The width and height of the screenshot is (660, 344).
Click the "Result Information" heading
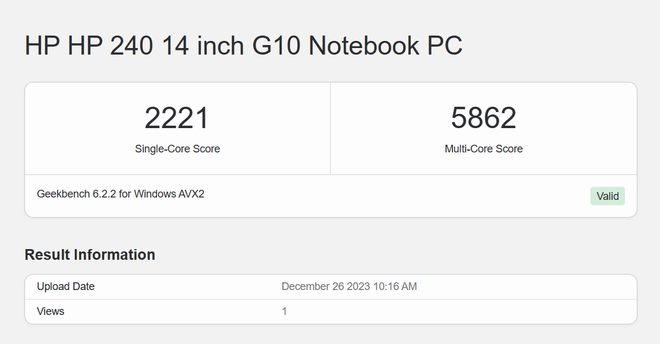click(x=90, y=254)
